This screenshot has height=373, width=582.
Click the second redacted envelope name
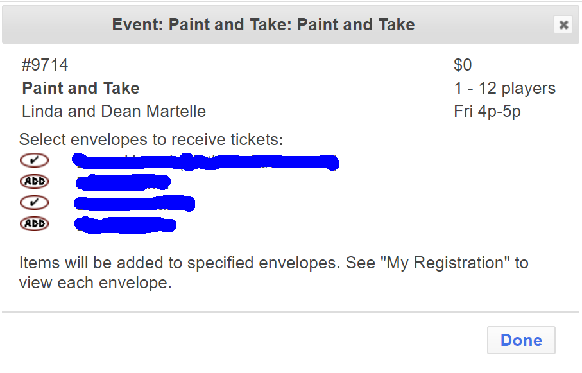pos(123,182)
